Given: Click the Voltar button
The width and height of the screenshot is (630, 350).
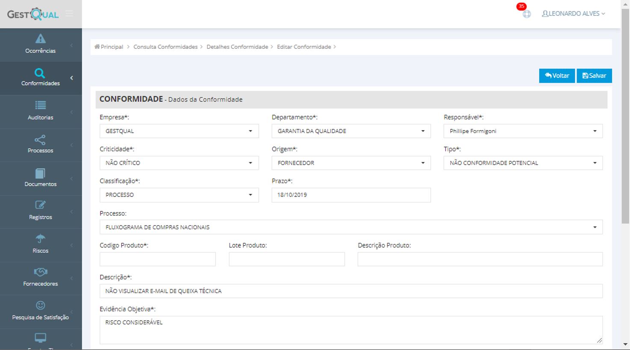Looking at the screenshot, I should (557, 76).
